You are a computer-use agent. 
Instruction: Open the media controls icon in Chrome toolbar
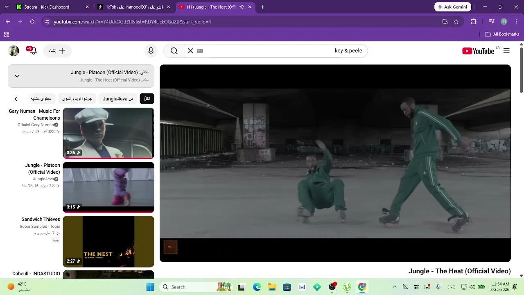[492, 22]
